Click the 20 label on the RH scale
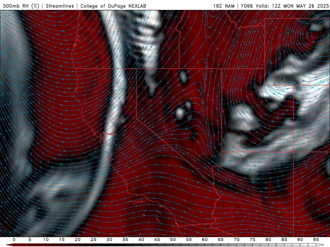 tap(78, 240)
